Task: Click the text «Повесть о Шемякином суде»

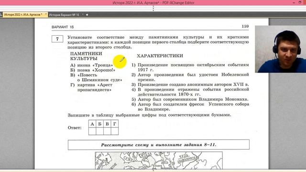Action: tap(100, 77)
